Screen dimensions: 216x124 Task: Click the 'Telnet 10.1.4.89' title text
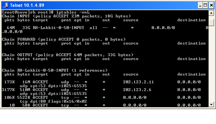[x=27, y=5]
